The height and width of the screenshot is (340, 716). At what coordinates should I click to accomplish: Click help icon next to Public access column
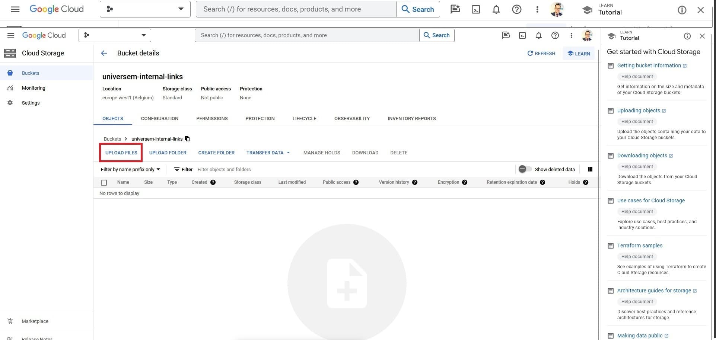(356, 182)
